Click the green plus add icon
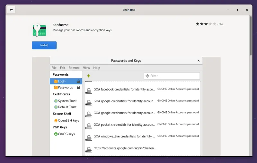257x163 pixels. [89, 76]
